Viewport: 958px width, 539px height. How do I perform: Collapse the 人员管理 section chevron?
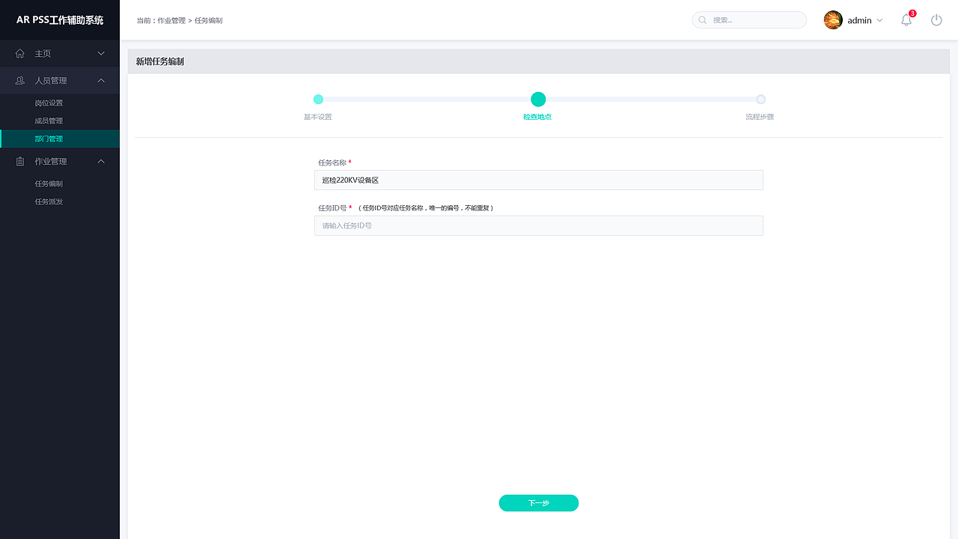point(102,80)
